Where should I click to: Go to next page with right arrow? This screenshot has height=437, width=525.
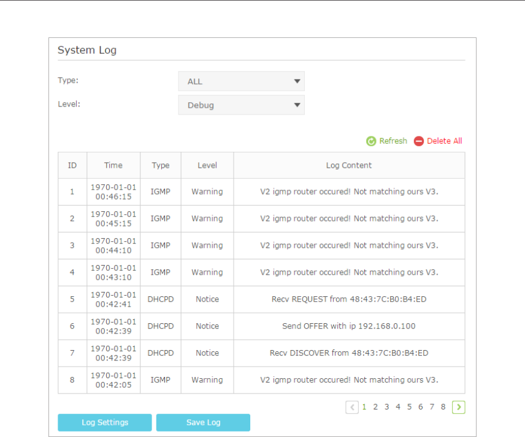(458, 407)
